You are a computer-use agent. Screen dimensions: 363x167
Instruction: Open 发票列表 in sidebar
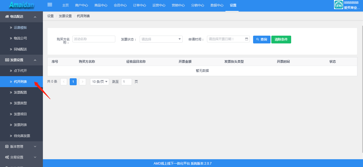21,125
